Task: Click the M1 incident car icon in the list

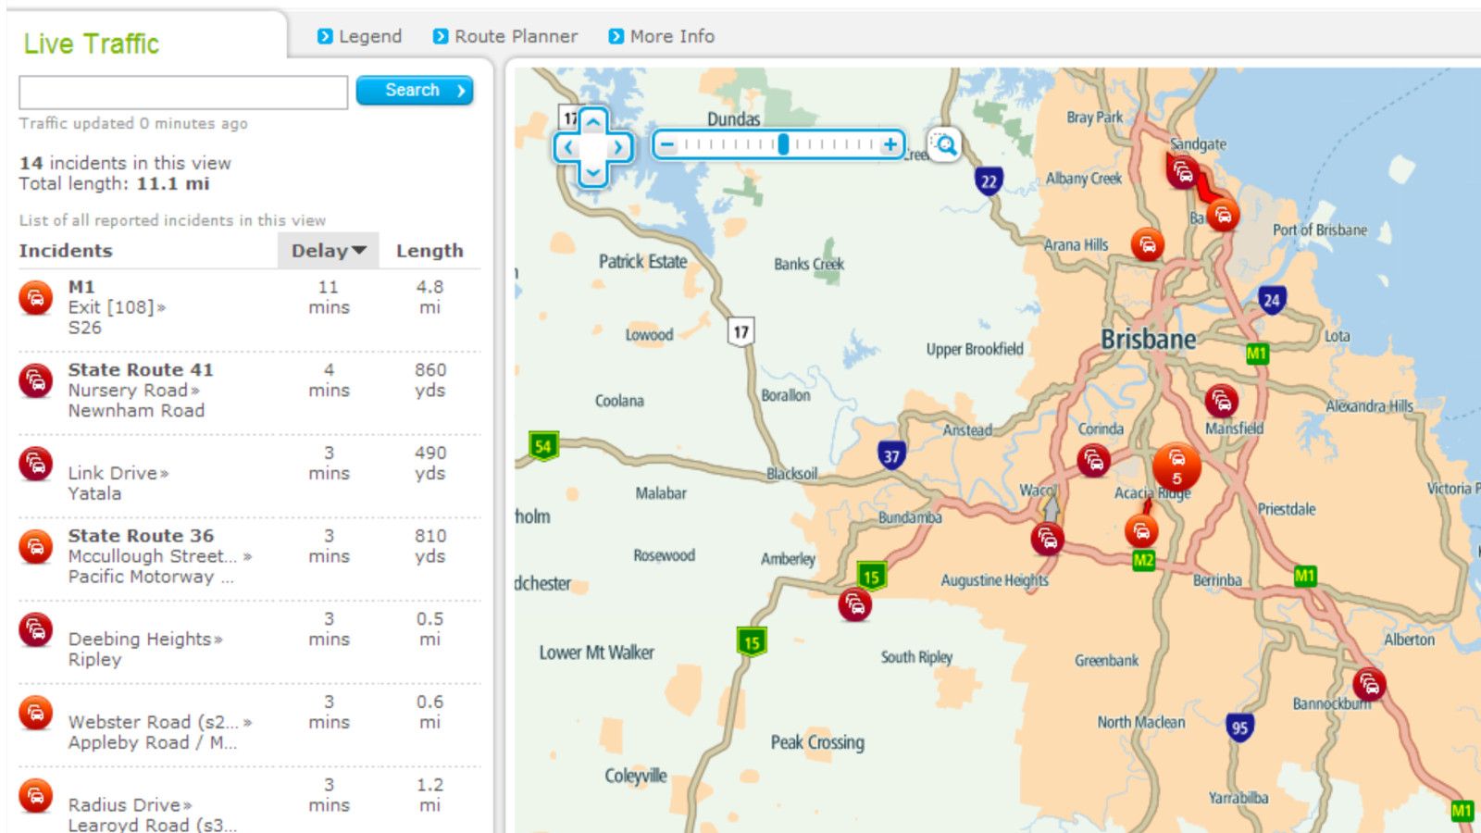Action: point(35,296)
